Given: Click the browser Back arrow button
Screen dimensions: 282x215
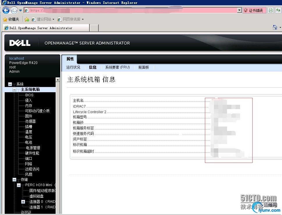Looking at the screenshot, I should click(x=6, y=10).
